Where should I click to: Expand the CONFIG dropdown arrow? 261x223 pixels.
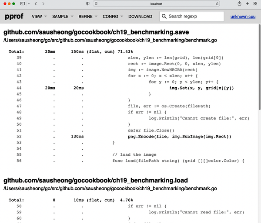(x=122, y=17)
